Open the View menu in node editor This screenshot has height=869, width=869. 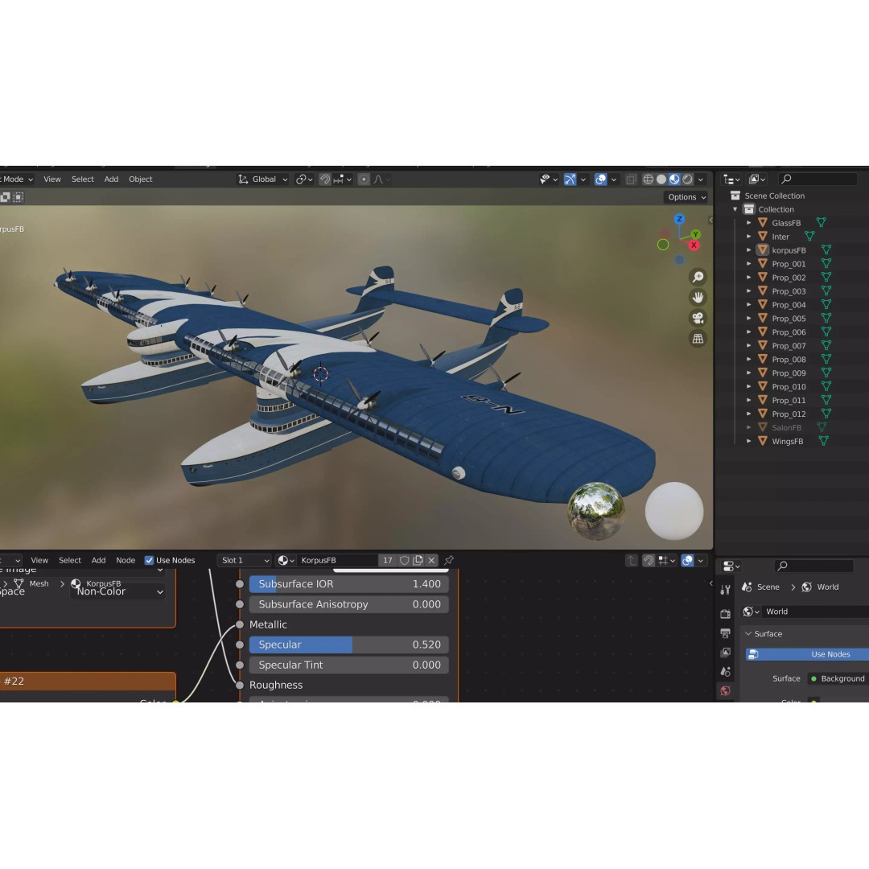[39, 560]
